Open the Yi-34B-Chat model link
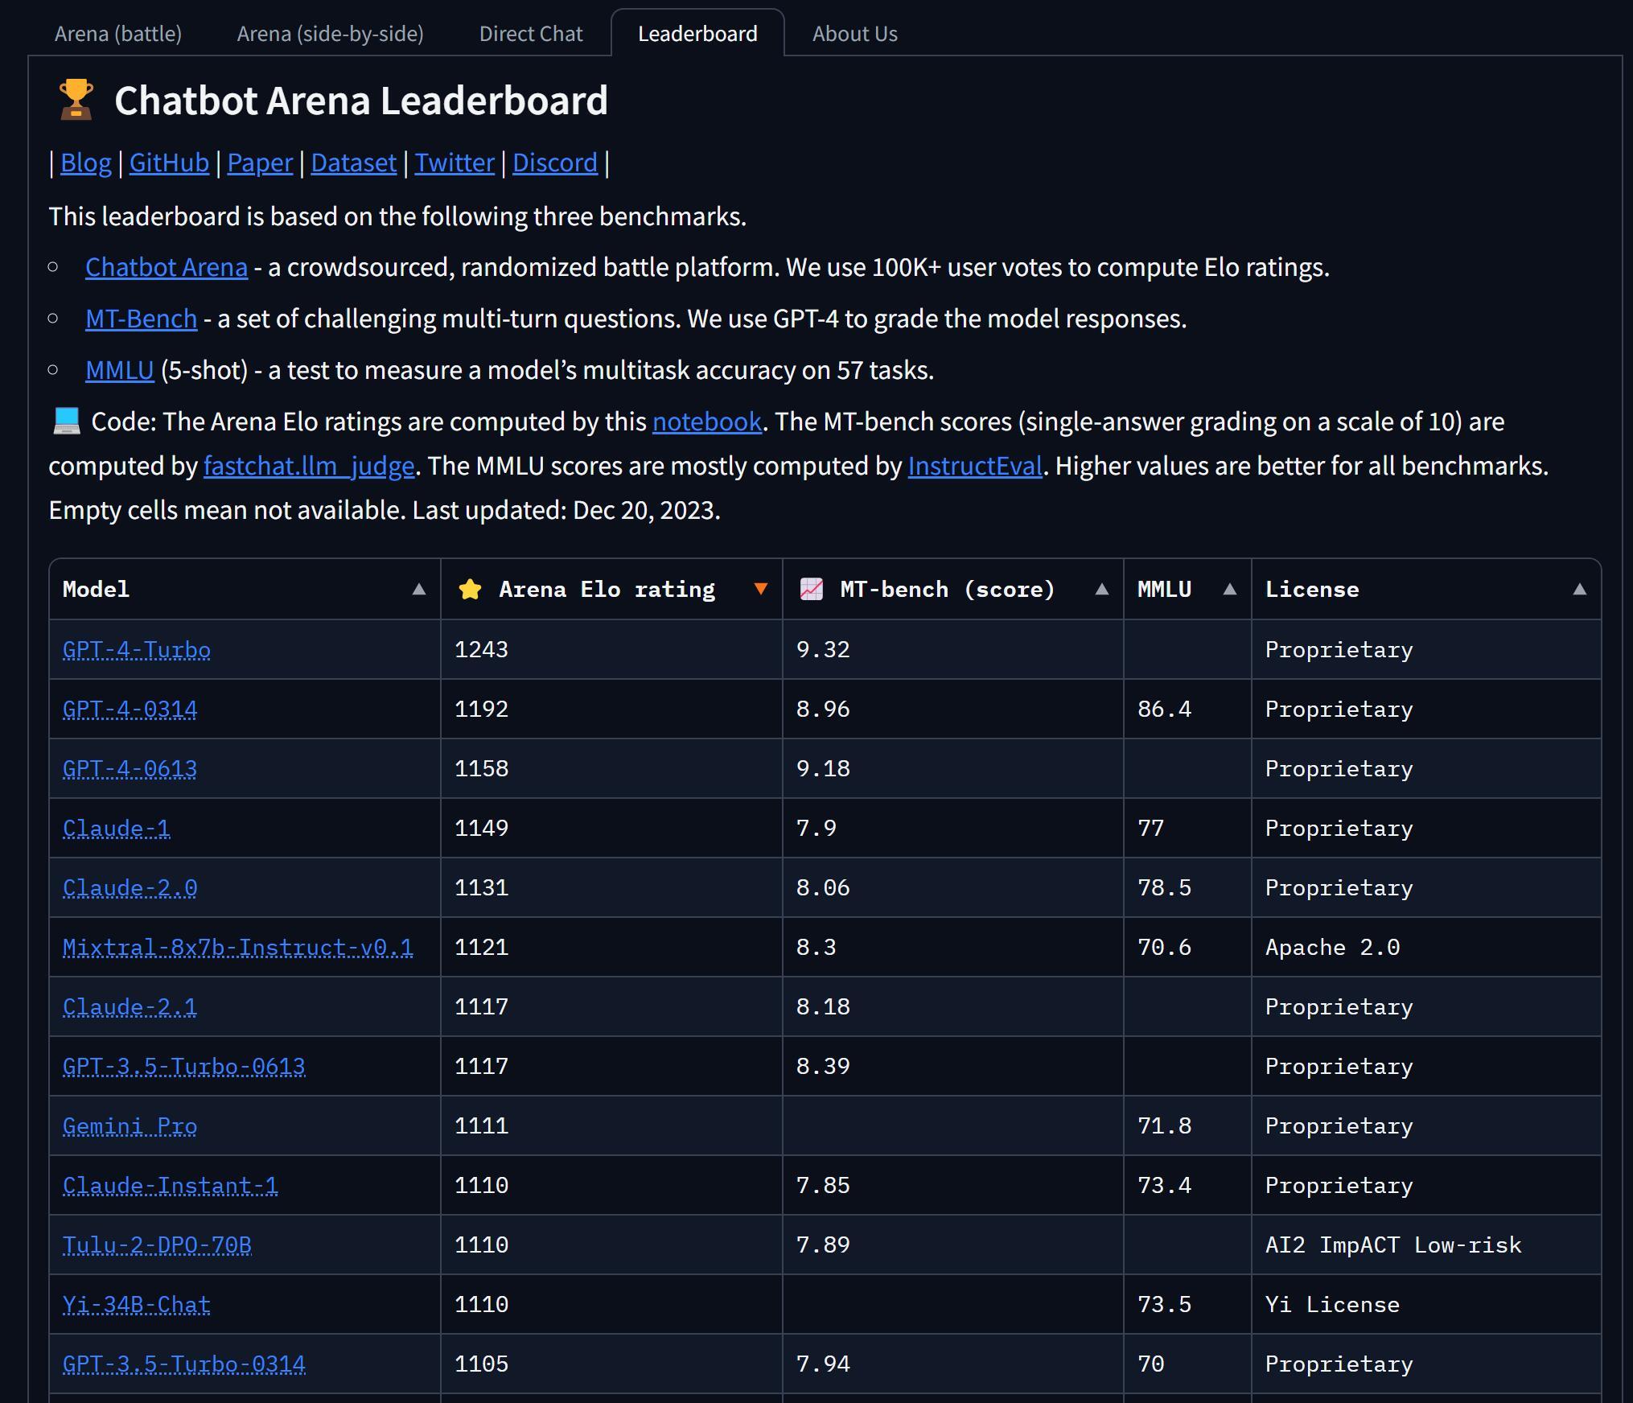This screenshot has width=1633, height=1403. point(137,1305)
